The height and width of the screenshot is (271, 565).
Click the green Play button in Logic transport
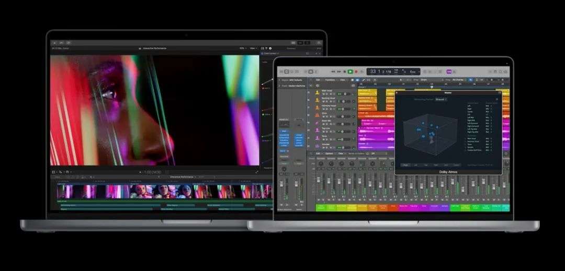pos(350,72)
